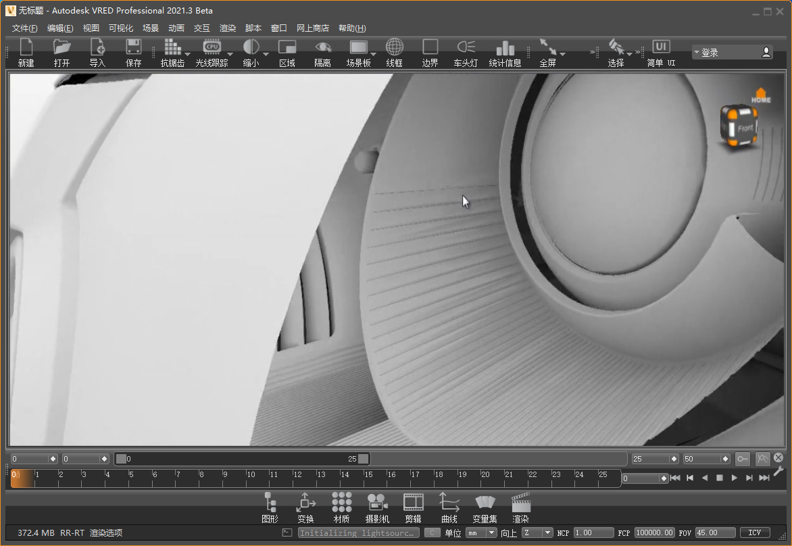Open the 曲线 (Curve) editor icon

click(x=449, y=503)
